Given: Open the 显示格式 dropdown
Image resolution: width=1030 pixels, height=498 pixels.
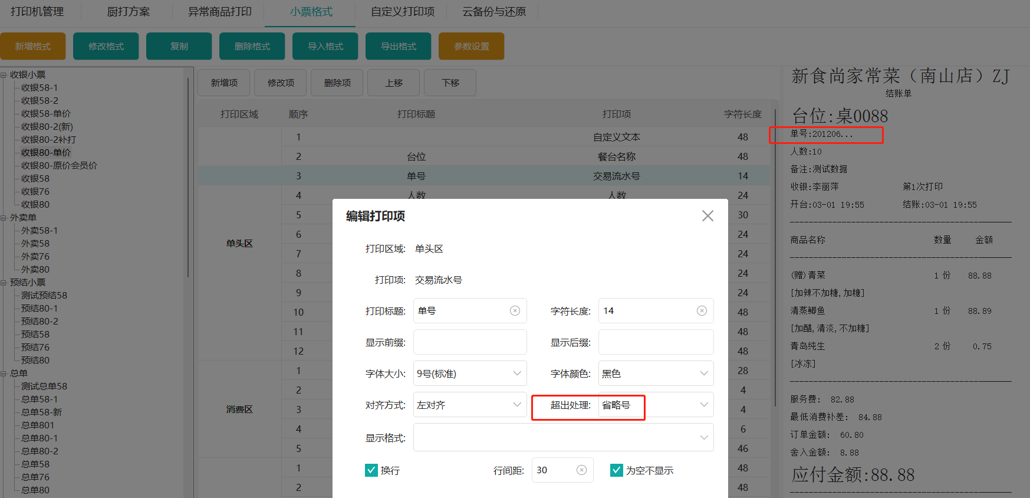Looking at the screenshot, I should point(563,437).
